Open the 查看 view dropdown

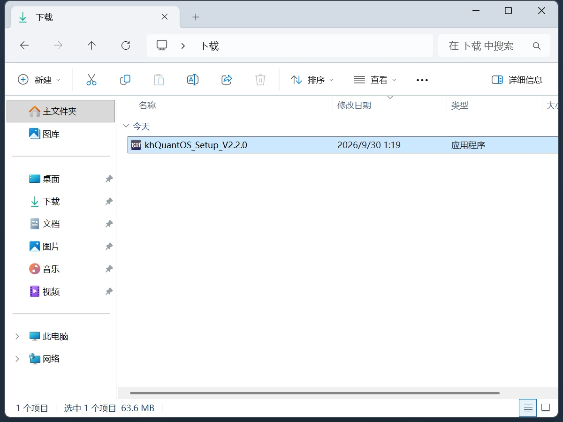click(x=375, y=80)
